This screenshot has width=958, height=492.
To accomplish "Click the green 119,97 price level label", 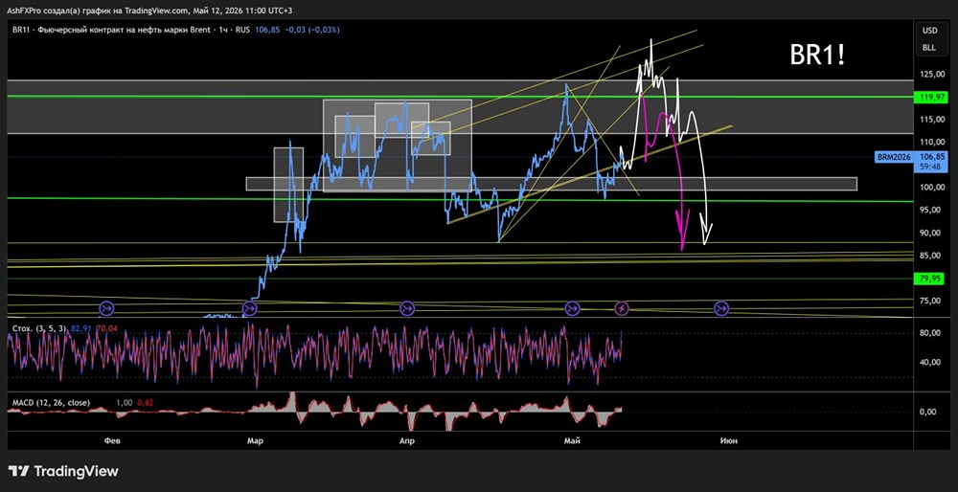I will (x=931, y=97).
